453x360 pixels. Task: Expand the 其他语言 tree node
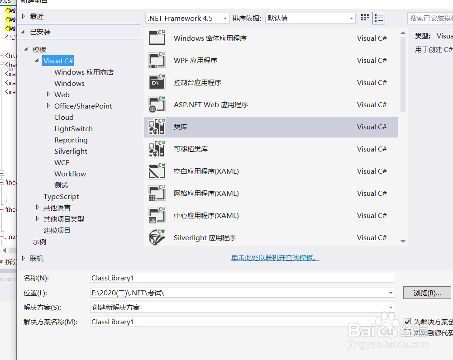(37, 207)
